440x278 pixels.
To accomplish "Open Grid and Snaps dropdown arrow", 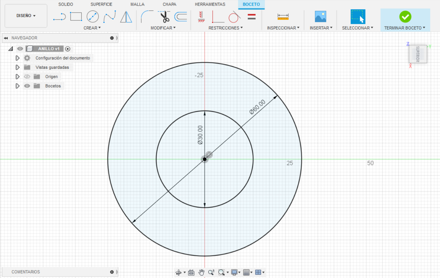I will click(x=251, y=272).
